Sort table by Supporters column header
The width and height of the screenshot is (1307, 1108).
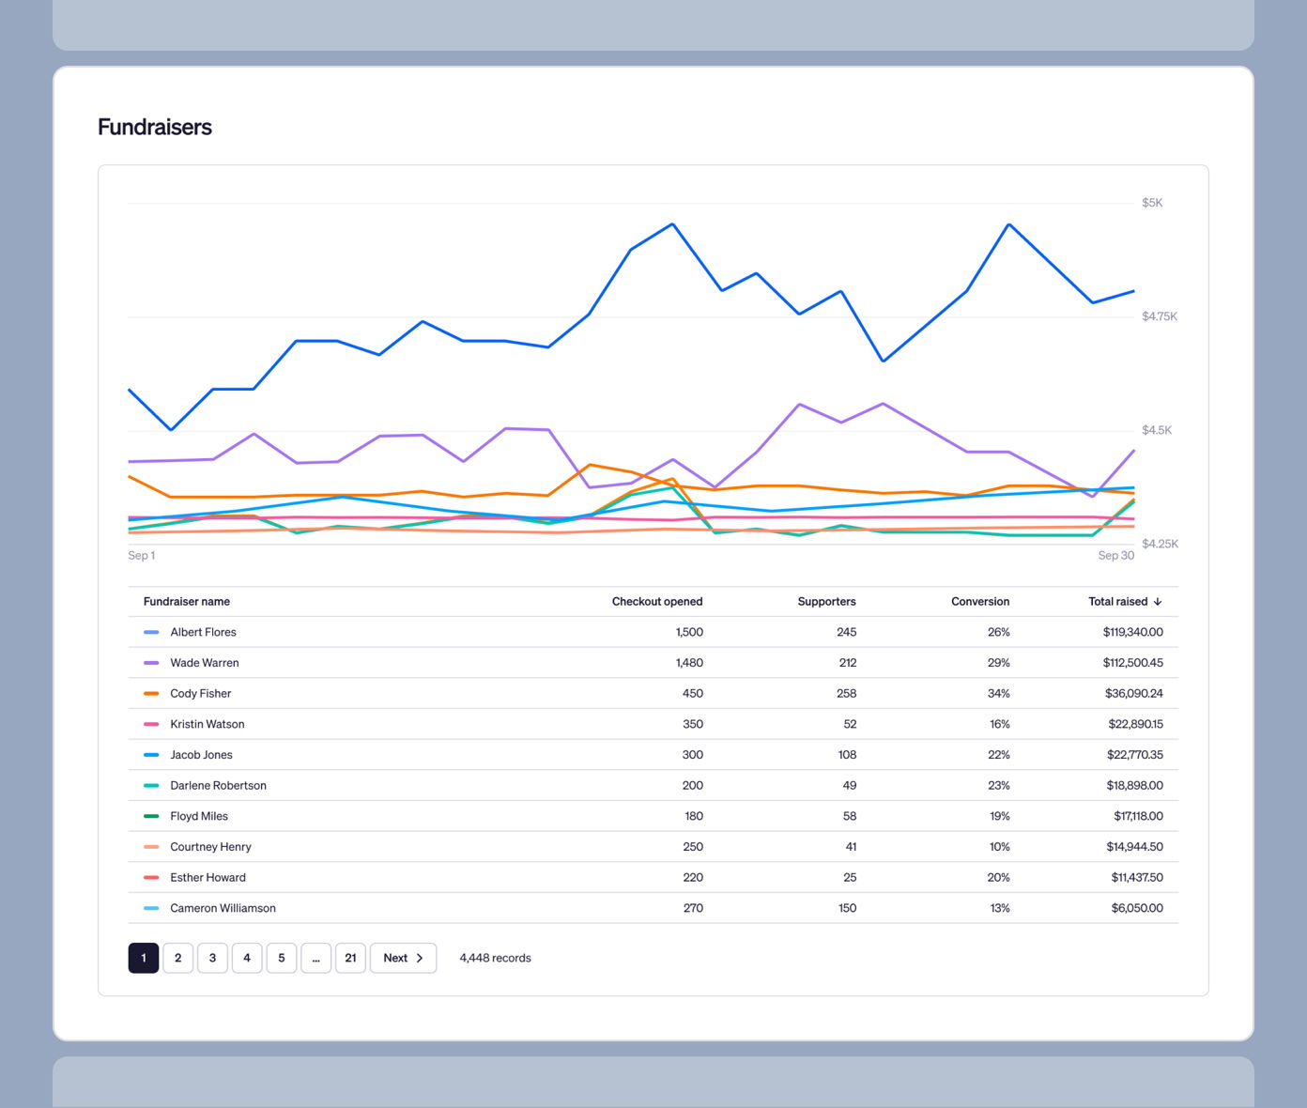826,602
